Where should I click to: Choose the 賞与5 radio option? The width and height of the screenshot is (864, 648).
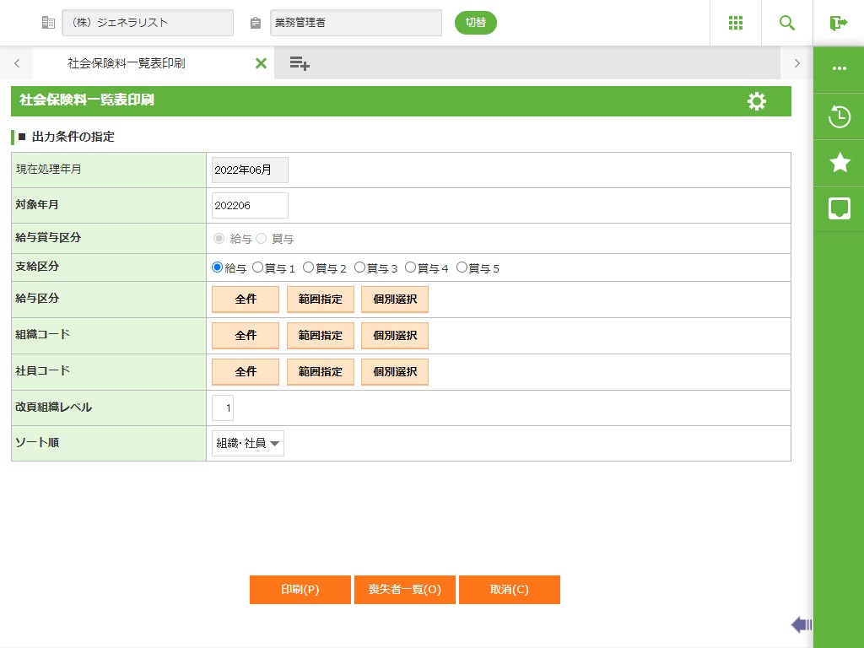pyautogui.click(x=462, y=267)
